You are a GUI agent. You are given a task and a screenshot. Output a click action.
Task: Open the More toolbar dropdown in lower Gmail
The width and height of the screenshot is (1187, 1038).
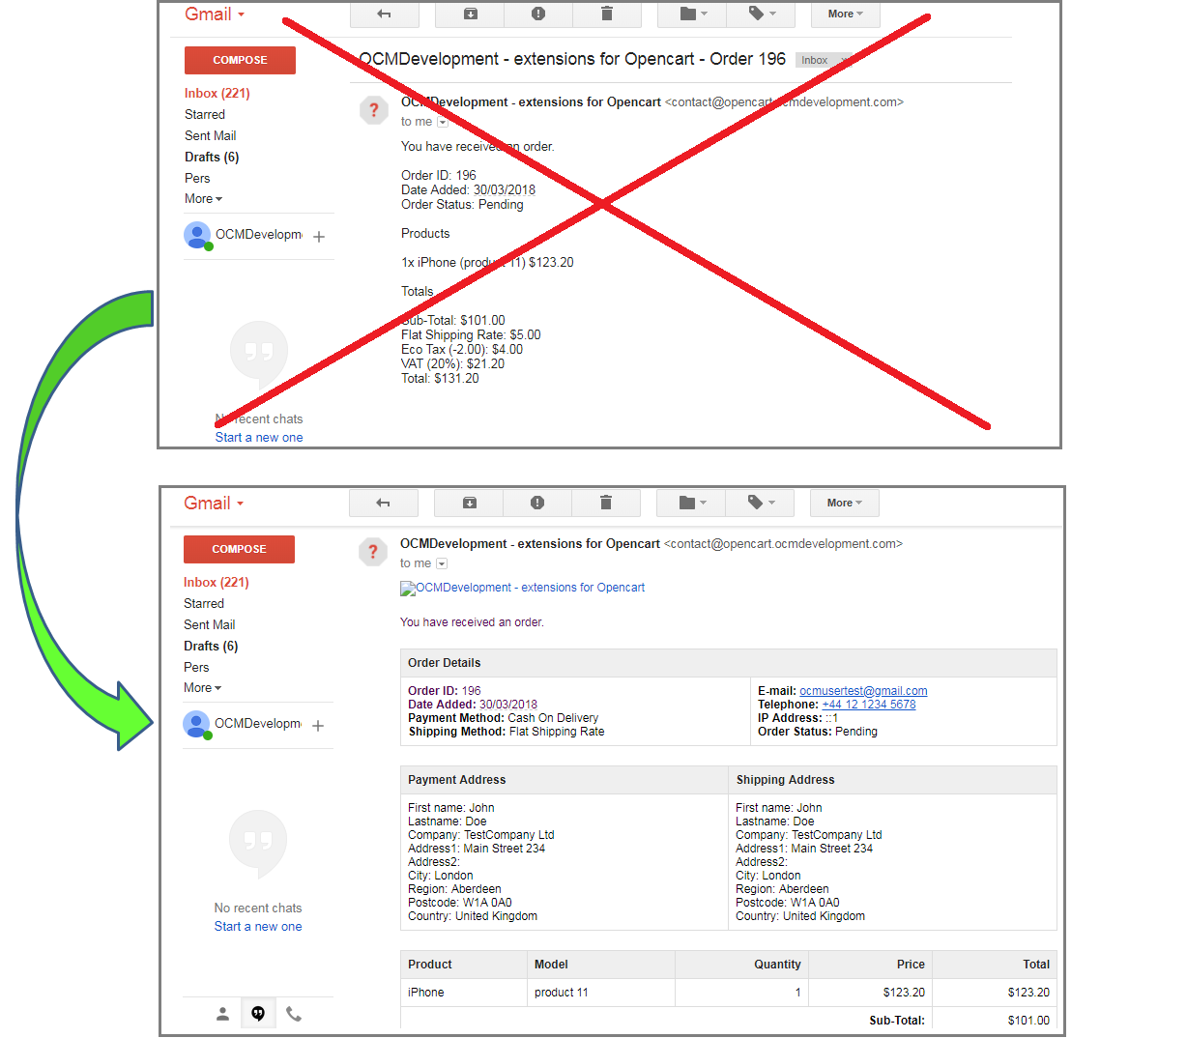tap(845, 503)
